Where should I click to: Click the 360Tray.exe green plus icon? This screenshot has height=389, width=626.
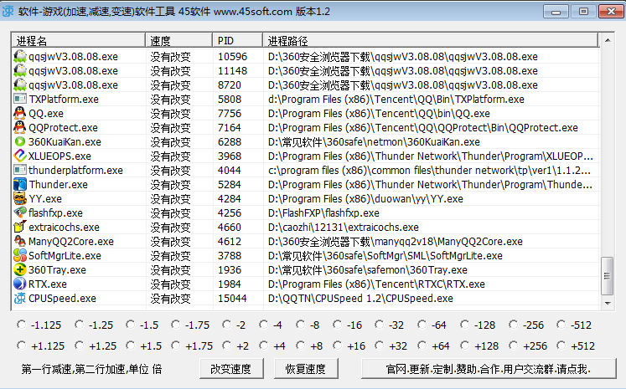pyautogui.click(x=20, y=269)
